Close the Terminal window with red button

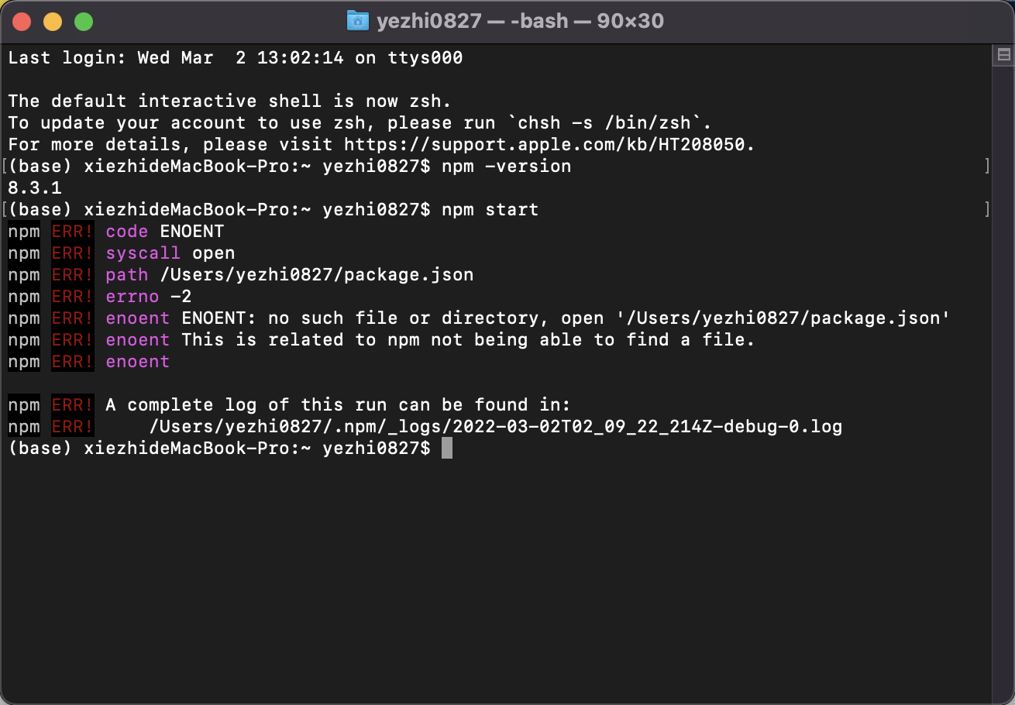[x=22, y=22]
